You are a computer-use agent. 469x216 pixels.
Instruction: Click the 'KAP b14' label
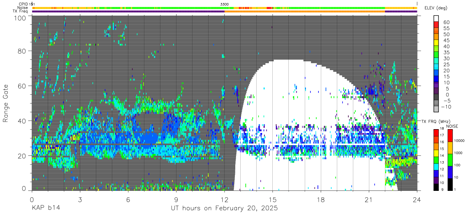click(45, 208)
